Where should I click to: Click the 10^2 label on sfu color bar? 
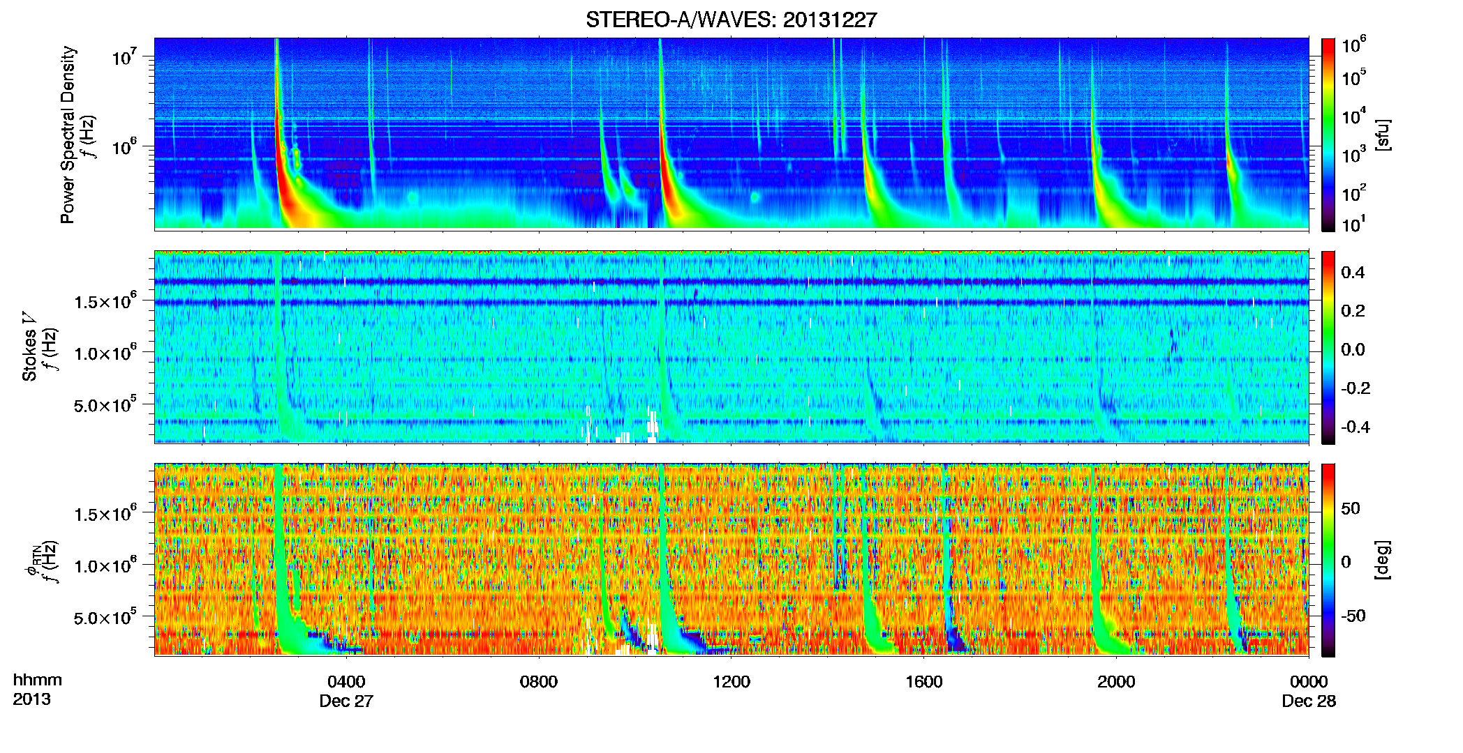[x=1353, y=193]
